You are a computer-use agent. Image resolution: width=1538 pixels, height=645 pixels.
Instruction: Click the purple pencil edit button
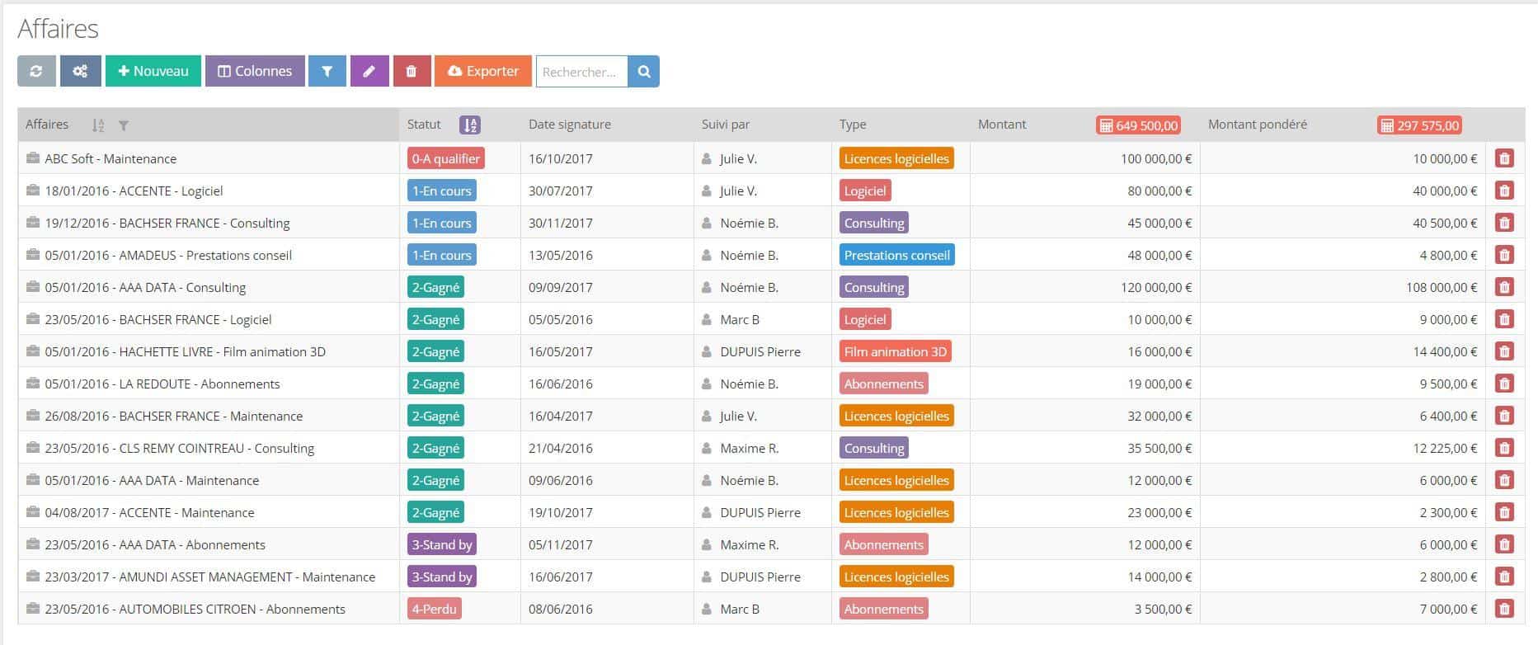(x=369, y=72)
